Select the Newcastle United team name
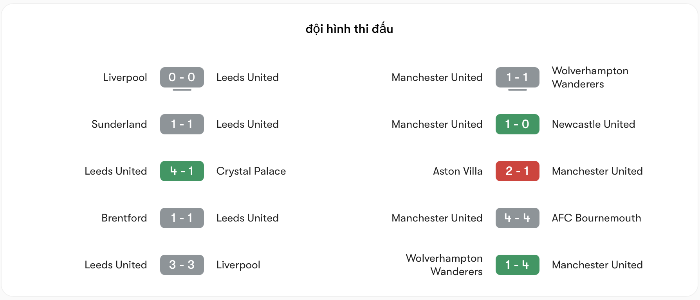 pyautogui.click(x=594, y=124)
